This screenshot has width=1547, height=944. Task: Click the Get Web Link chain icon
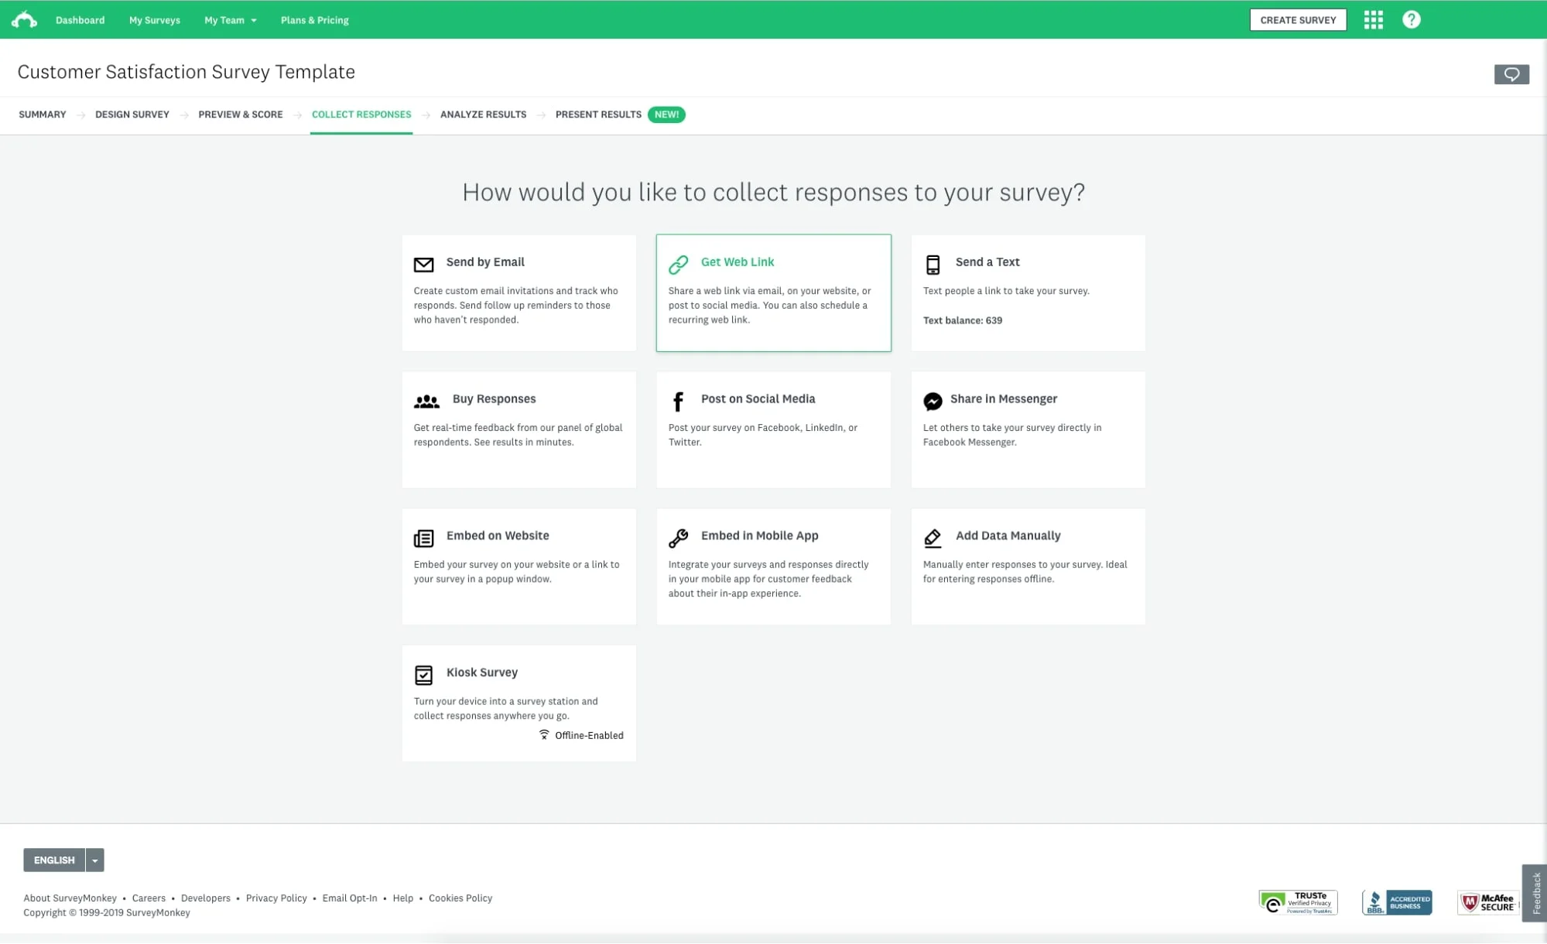[679, 264]
